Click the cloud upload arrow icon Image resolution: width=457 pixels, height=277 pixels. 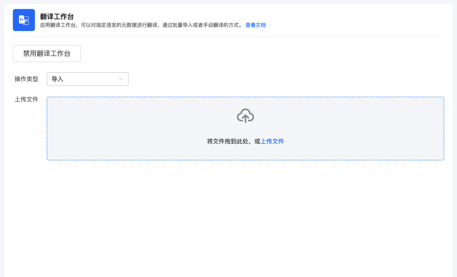tap(245, 116)
